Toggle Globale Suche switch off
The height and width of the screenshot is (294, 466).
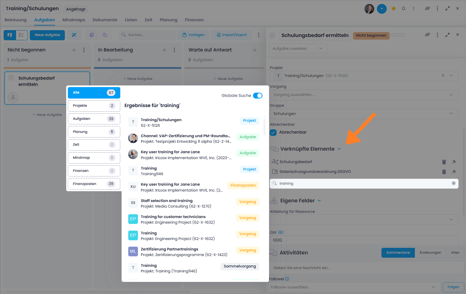258,96
